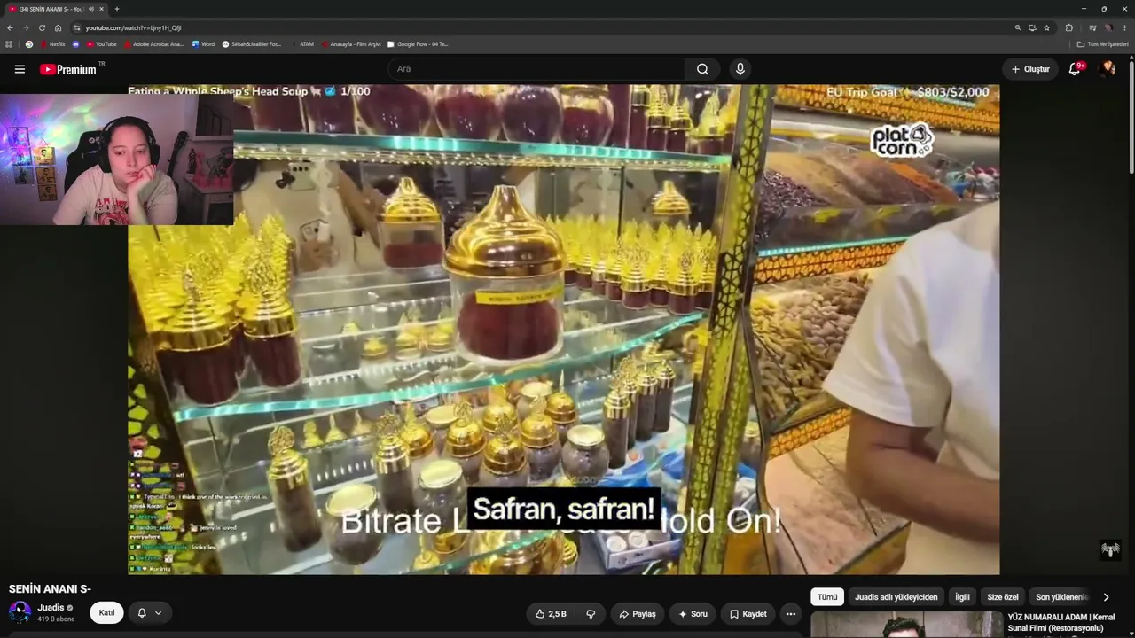The image size is (1135, 638).
Task: Open the apps grid in bookmarks bar
Action: tap(10, 44)
